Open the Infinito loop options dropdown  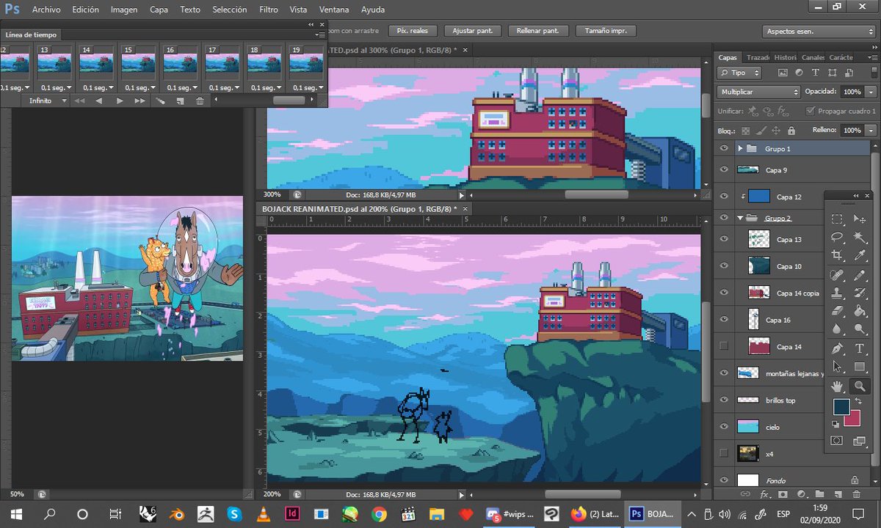pyautogui.click(x=47, y=100)
